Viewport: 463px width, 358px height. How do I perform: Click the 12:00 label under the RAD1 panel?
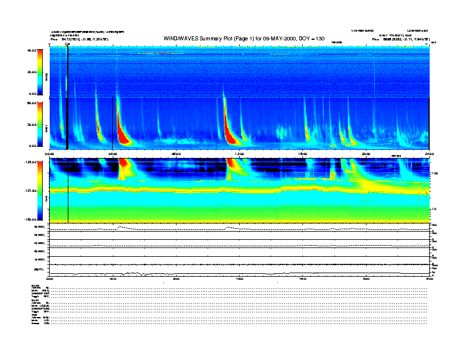point(240,154)
